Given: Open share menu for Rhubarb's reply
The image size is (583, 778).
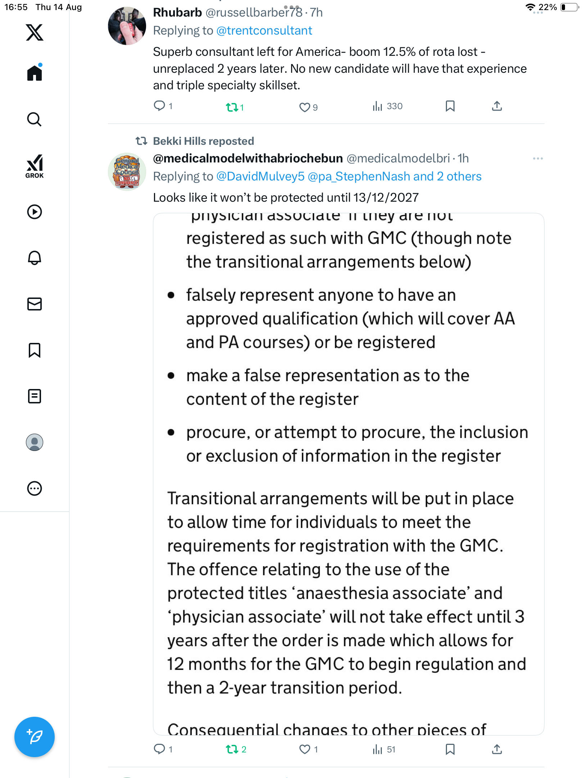Looking at the screenshot, I should tap(497, 106).
